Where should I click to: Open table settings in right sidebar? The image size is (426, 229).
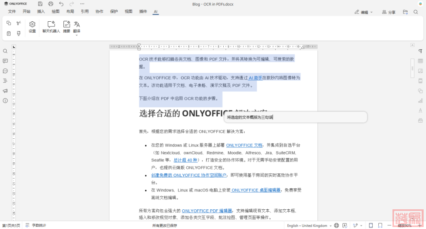[x=420, y=61]
